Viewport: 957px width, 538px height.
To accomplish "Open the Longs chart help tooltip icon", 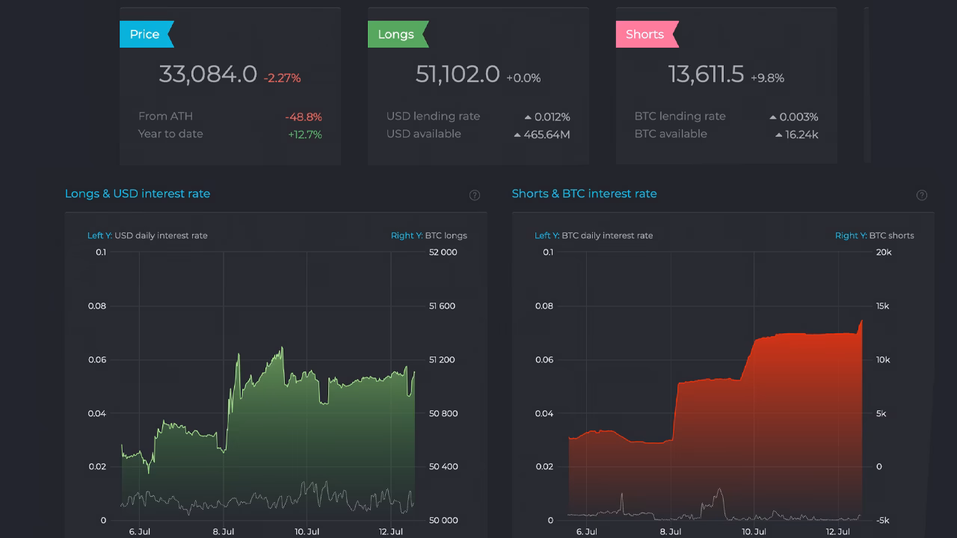I will (x=474, y=194).
